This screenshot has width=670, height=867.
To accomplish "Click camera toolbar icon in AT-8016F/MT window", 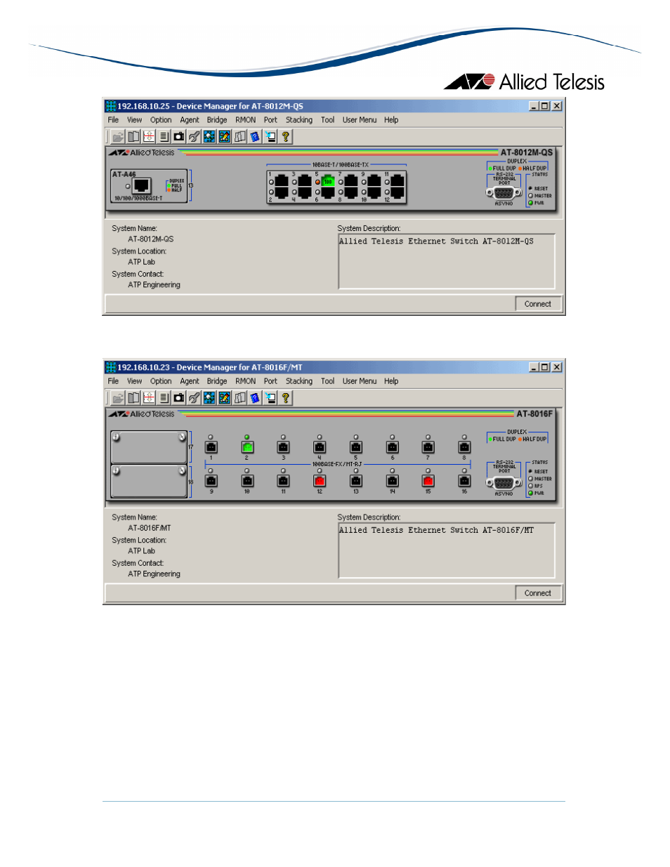I will coord(179,398).
